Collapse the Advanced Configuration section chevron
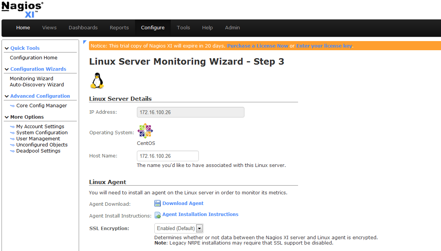Viewport: 441px width, 251px height. [7, 96]
